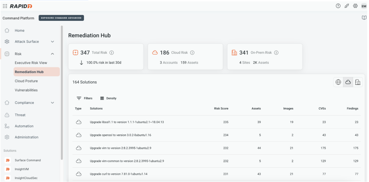Change table Density setting

108,98
